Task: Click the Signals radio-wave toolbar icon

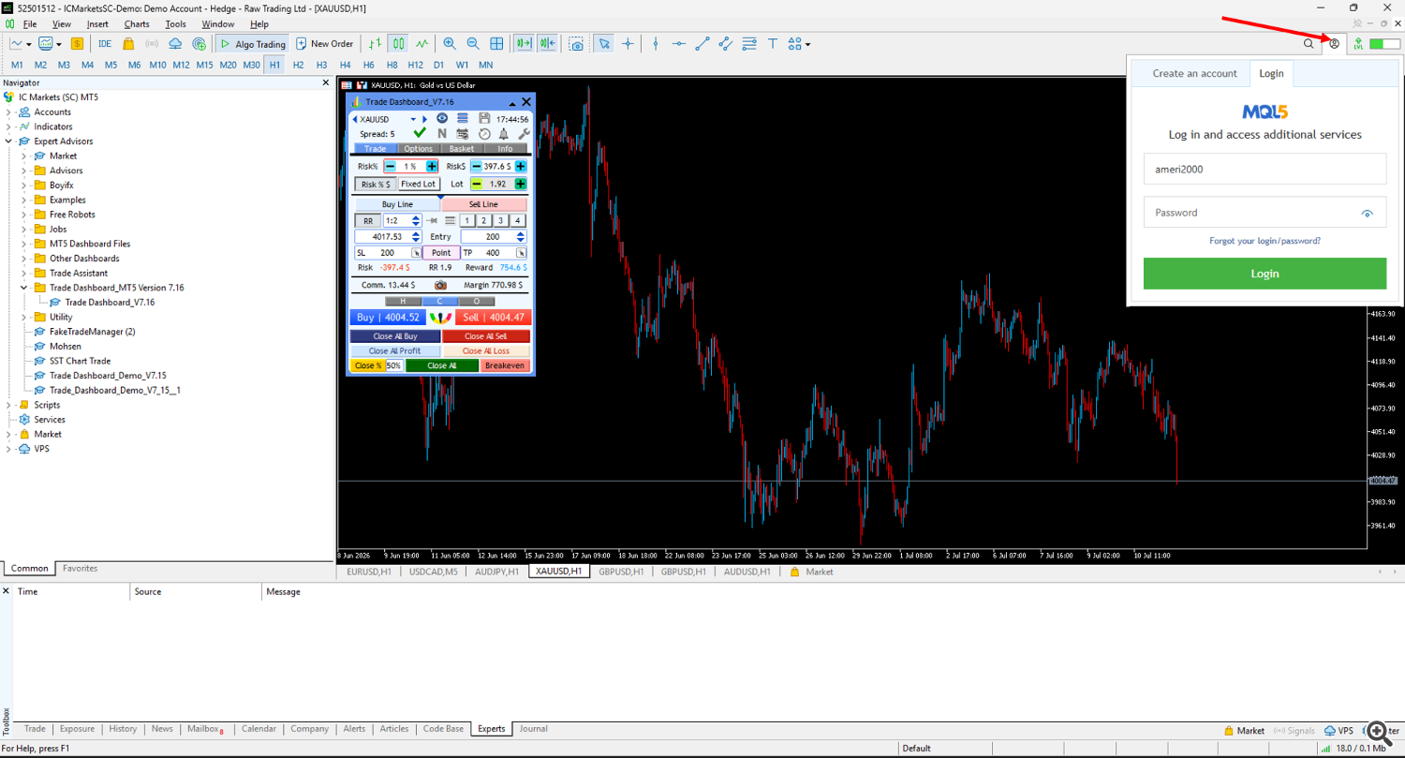Action: 152,43
